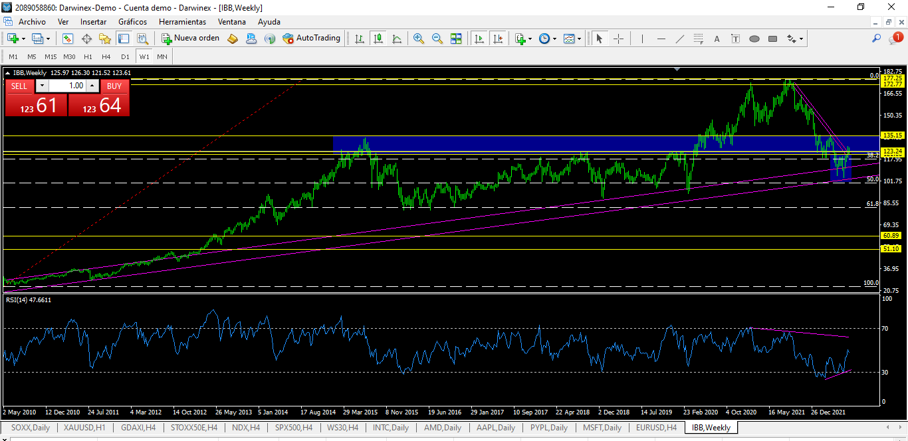Pick the draw ellipse tool
Image resolution: width=908 pixels, height=441 pixels.
coord(754,39)
